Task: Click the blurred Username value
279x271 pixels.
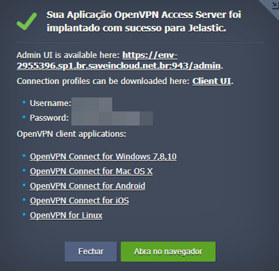Action: [x=91, y=103]
